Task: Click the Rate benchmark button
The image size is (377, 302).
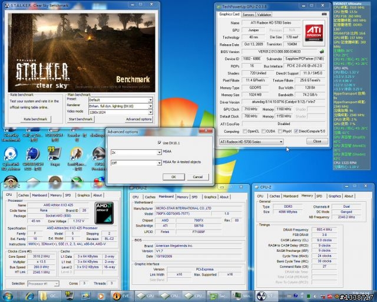Action: 35,119
